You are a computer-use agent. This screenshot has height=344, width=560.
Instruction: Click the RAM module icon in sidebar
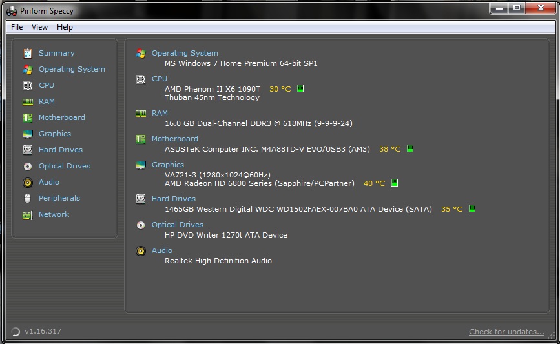pos(28,101)
